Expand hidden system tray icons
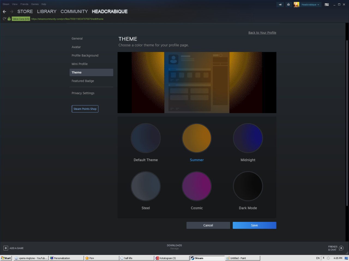349x261 pixels. pyautogui.click(x=323, y=258)
